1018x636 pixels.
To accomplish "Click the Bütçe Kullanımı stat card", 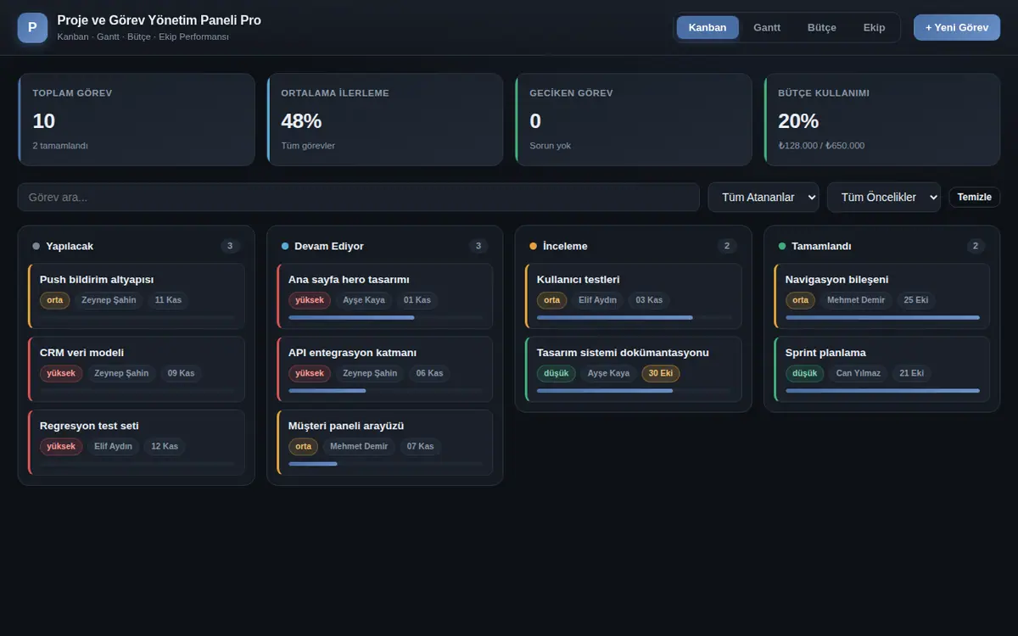I will (x=882, y=120).
